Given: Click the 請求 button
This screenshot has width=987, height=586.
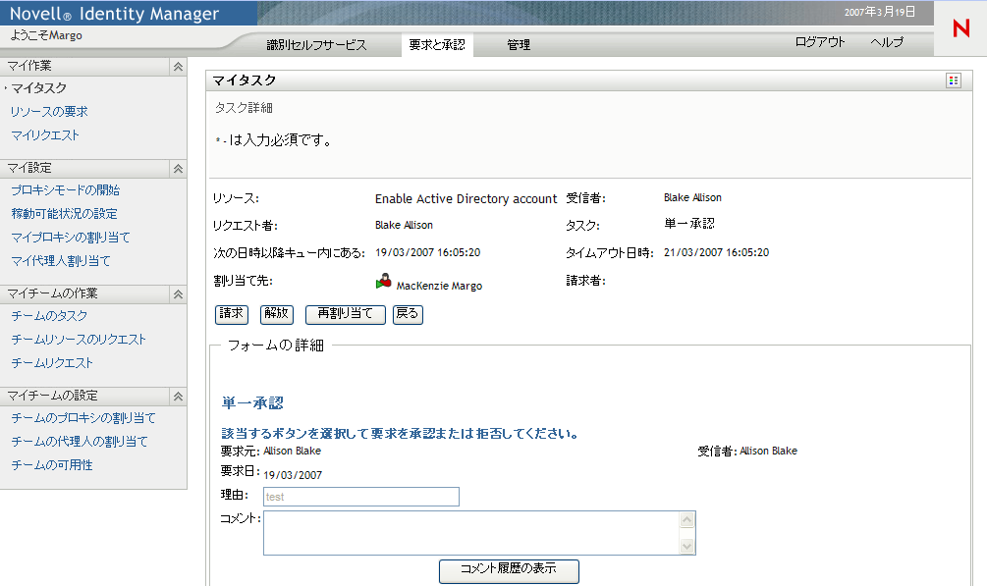Looking at the screenshot, I should click(231, 314).
